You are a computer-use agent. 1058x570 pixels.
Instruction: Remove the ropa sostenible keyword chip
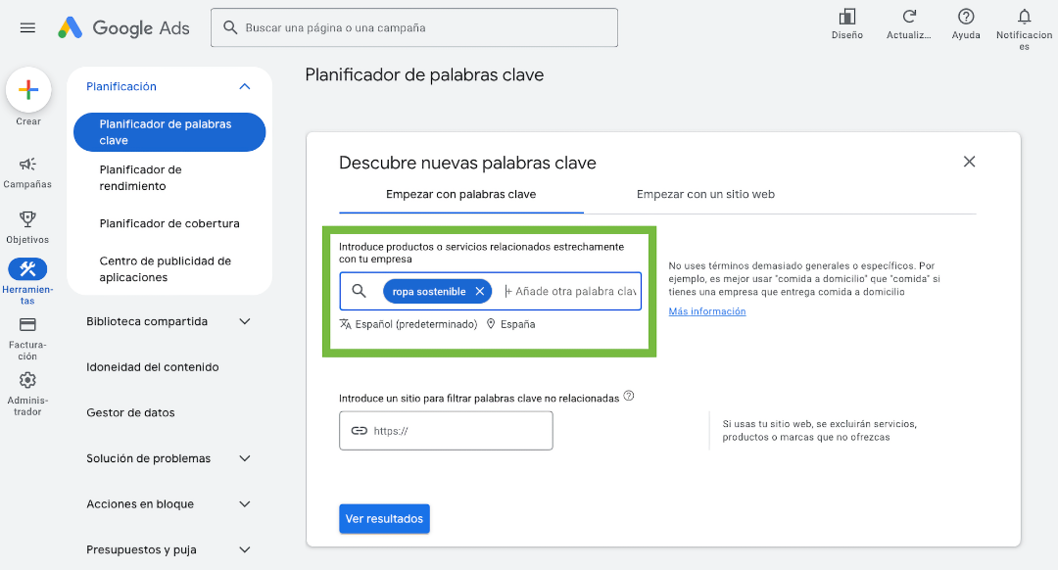[x=480, y=292]
